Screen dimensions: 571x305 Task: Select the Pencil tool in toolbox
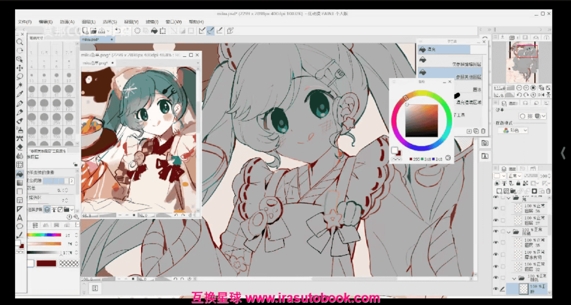pos(20,112)
